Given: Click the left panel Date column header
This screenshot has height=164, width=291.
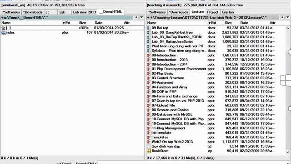Looking at the screenshot, I should coord(98,23).
